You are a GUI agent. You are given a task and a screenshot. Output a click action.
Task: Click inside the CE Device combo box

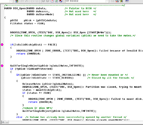pos(86,1)
